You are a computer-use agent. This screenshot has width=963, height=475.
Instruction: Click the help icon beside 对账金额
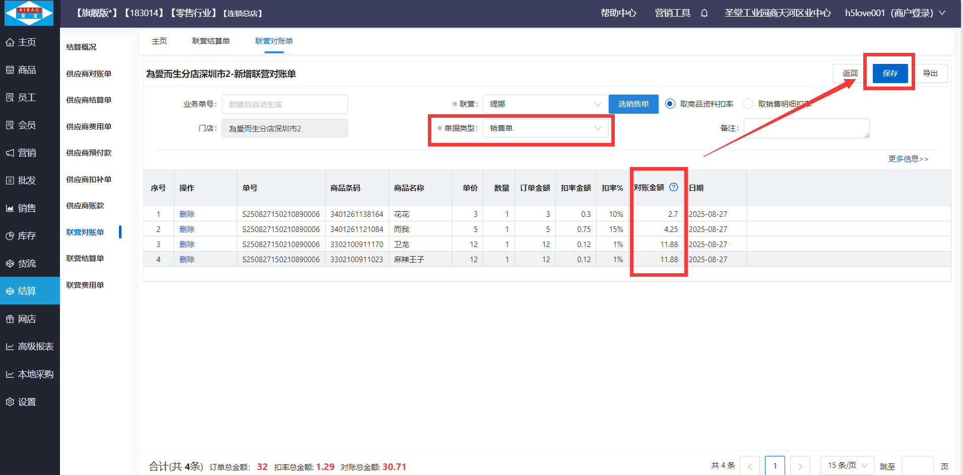coord(673,187)
